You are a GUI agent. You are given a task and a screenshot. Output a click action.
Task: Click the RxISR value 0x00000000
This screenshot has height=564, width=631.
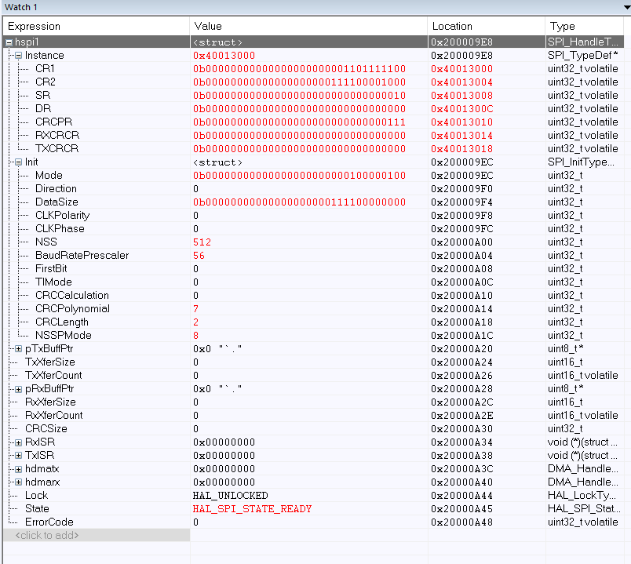(x=224, y=442)
